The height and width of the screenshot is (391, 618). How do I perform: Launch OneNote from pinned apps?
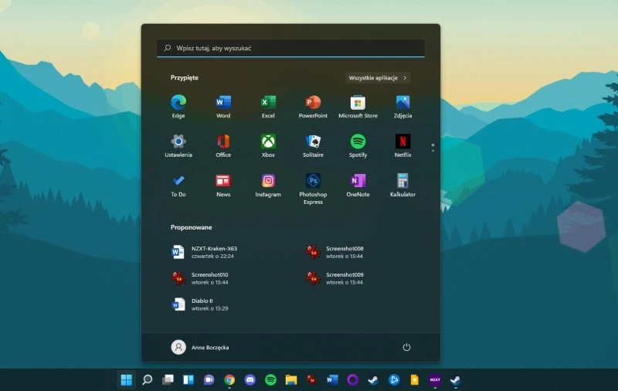tap(358, 185)
